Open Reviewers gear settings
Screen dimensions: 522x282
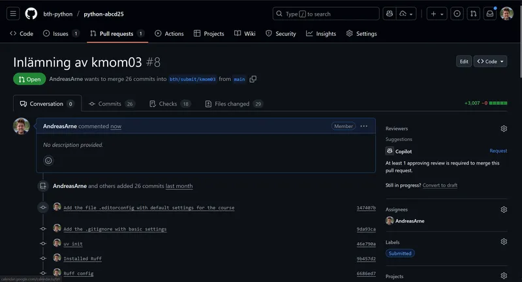504,129
